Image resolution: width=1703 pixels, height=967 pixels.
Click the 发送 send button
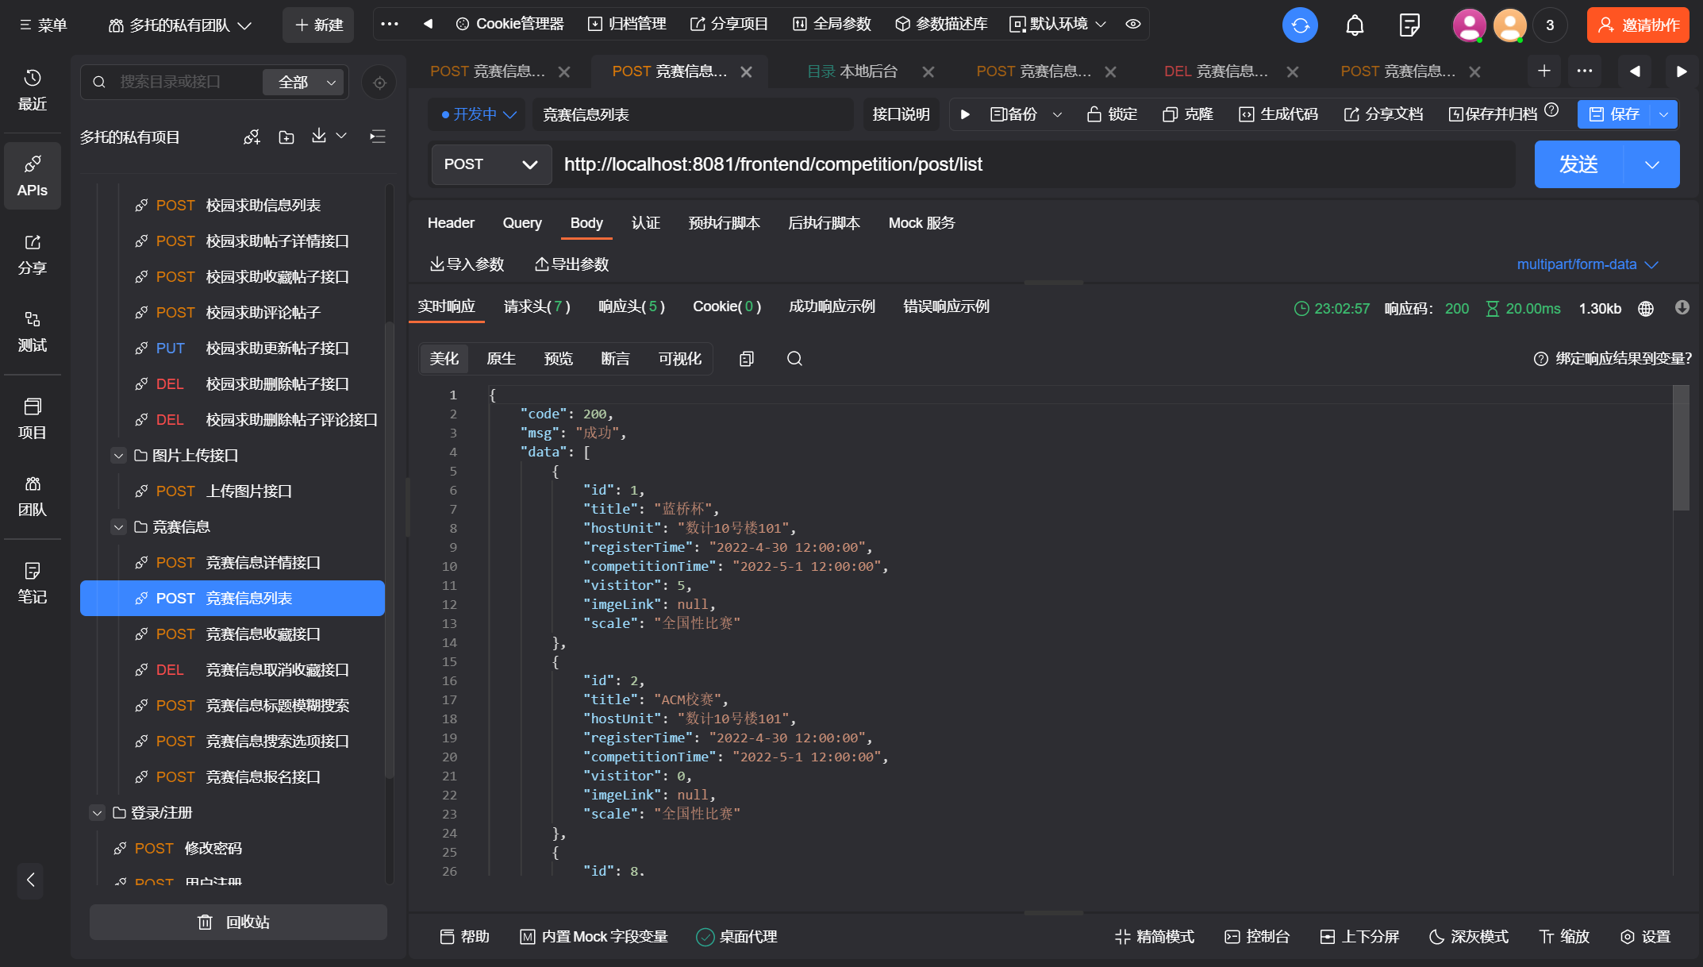coord(1578,164)
